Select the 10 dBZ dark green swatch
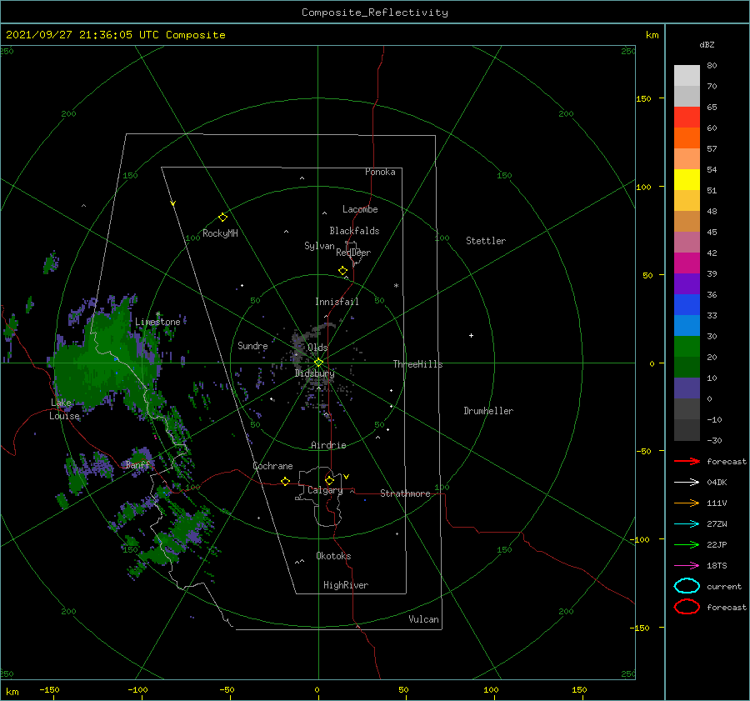The image size is (750, 701). (x=687, y=367)
